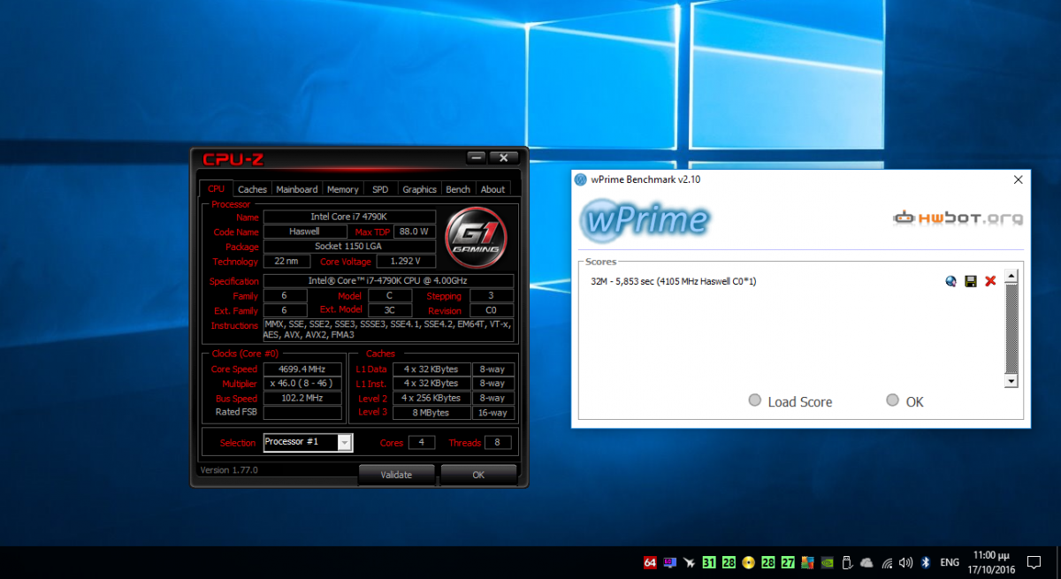Image resolution: width=1061 pixels, height=579 pixels.
Task: Click the hwbot.org logo in wPrime
Action: [x=958, y=218]
